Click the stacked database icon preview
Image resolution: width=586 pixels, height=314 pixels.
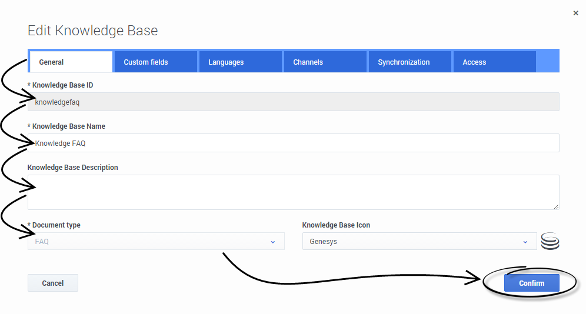[550, 242]
